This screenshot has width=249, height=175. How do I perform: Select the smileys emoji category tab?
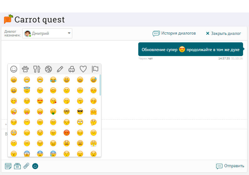click(14, 69)
